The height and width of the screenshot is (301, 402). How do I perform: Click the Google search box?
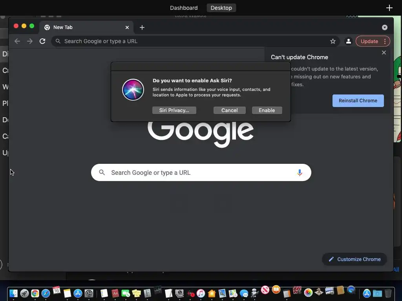click(201, 172)
